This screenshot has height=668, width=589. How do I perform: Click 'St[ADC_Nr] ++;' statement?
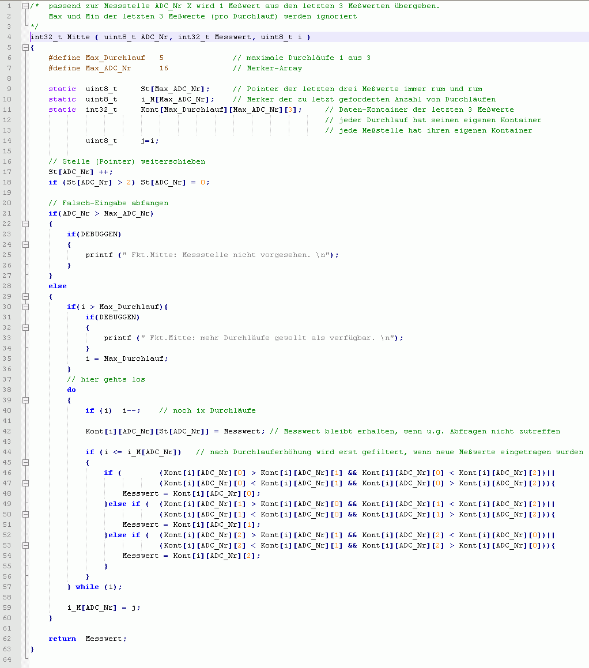[x=81, y=172]
